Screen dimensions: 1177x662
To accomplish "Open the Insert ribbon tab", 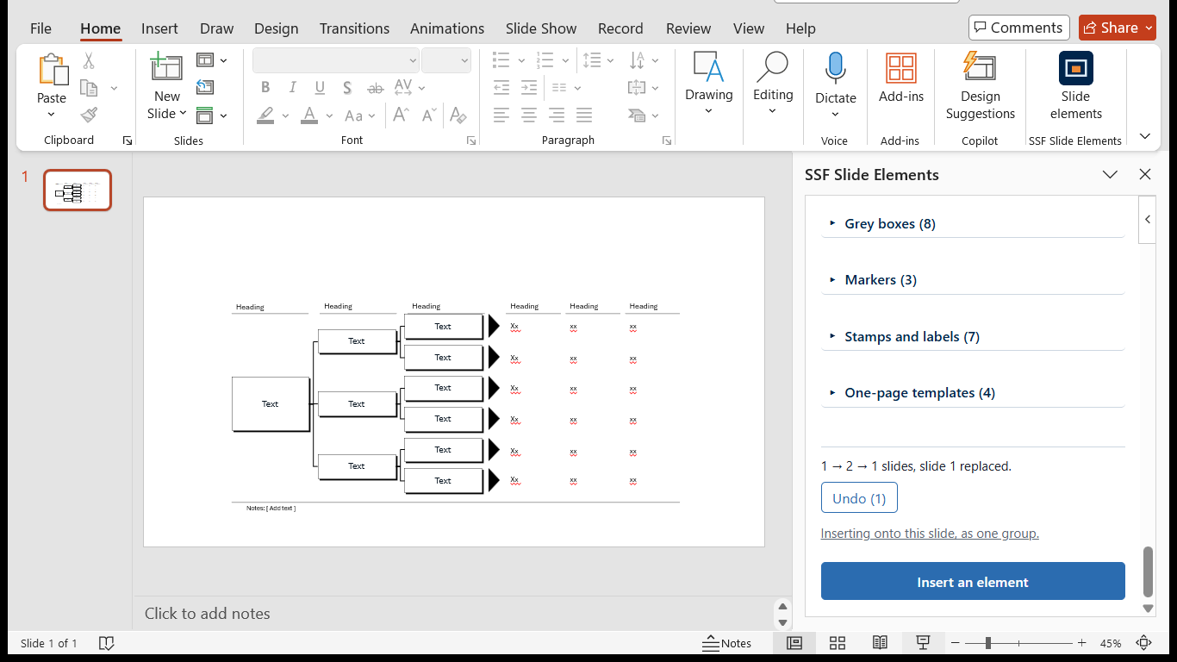I will pyautogui.click(x=159, y=28).
